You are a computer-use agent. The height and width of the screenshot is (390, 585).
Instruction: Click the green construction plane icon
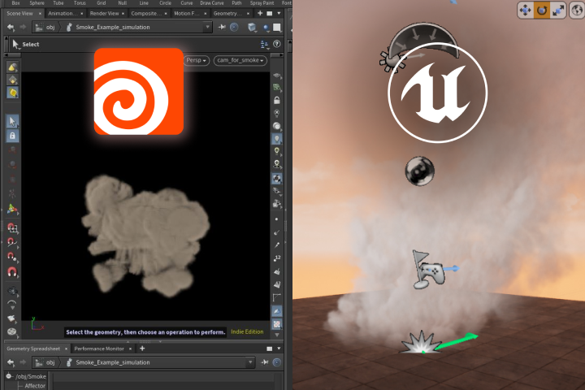pyautogui.click(x=276, y=88)
